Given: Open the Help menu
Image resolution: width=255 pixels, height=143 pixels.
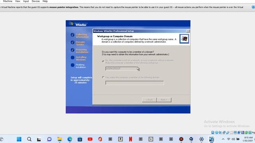Looking at the screenshot, I should click(x=45, y=1).
